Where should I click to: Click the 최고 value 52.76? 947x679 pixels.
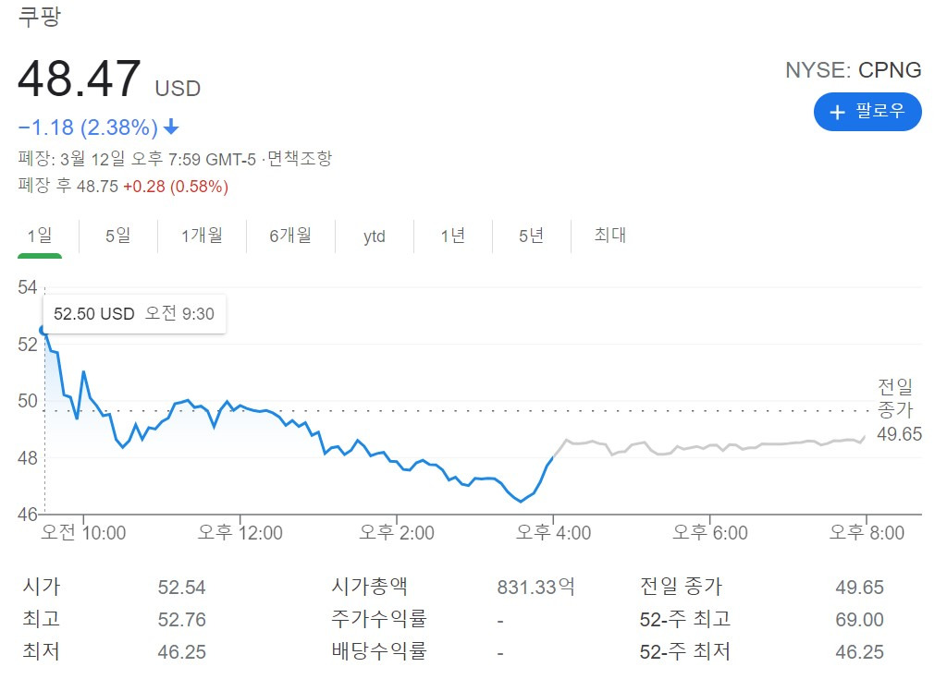[182, 620]
